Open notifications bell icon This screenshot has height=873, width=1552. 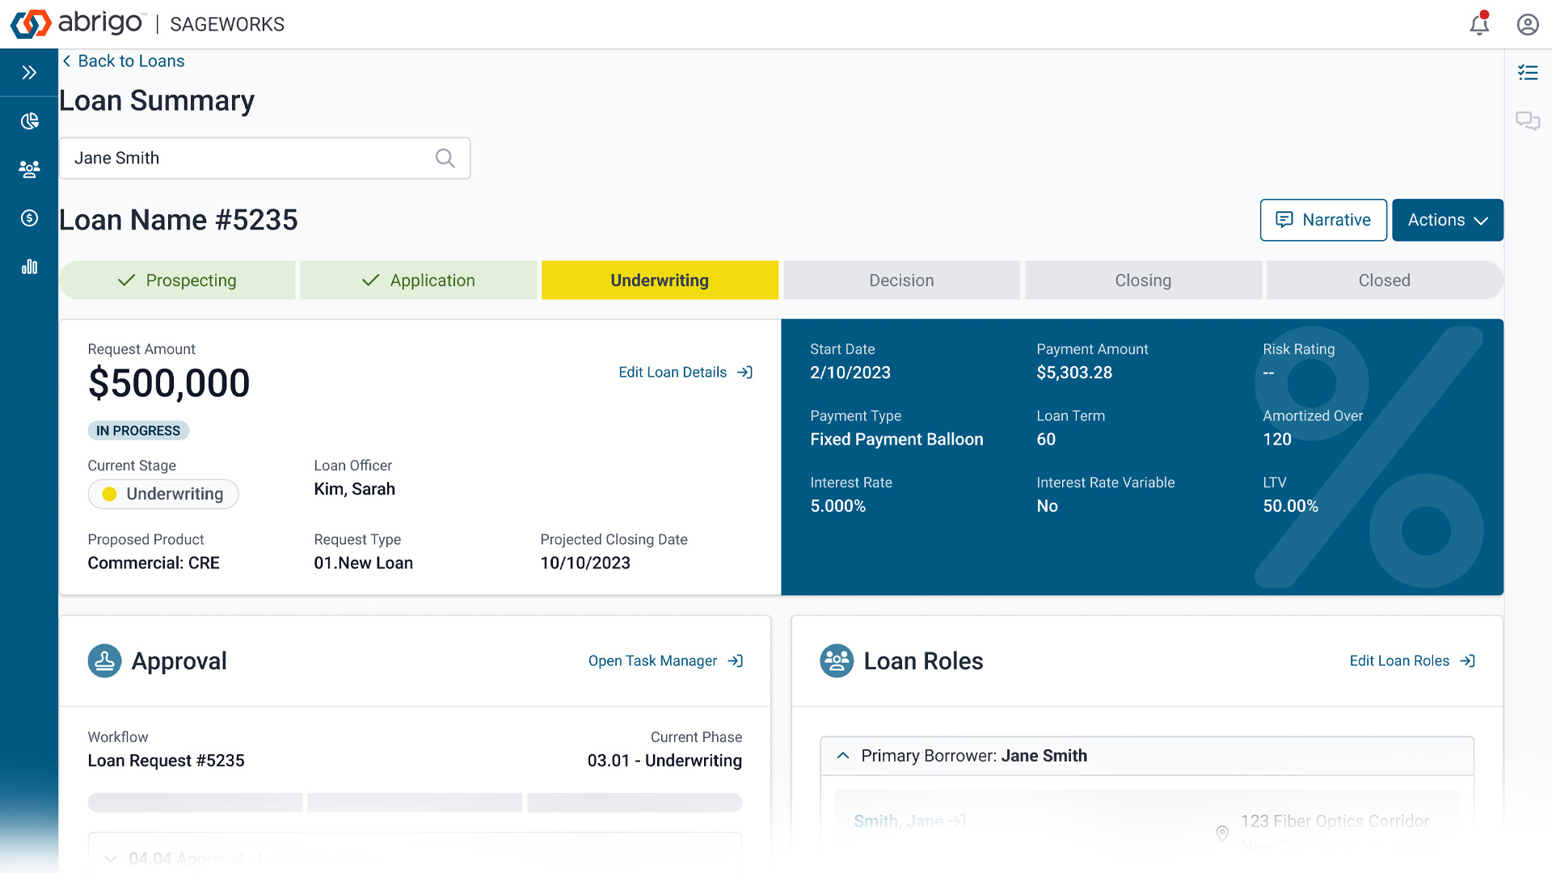click(1479, 24)
